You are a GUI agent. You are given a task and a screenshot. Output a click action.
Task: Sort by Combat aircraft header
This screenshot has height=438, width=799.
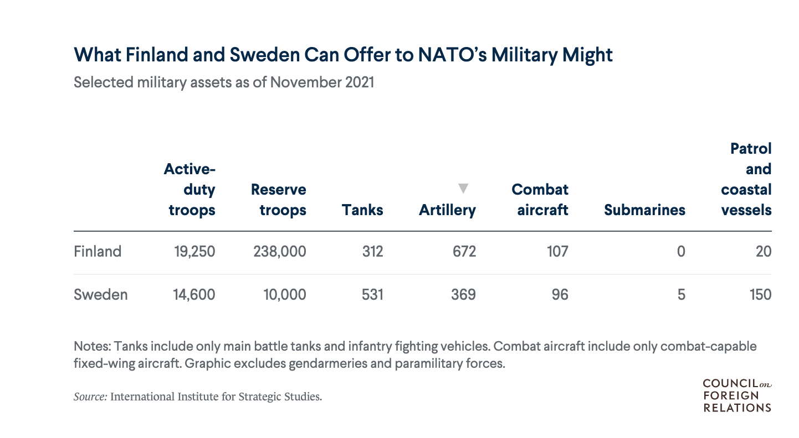(x=540, y=200)
